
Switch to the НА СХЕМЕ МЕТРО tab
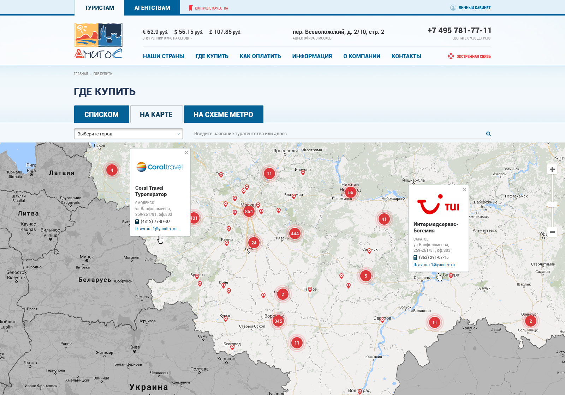coord(224,114)
